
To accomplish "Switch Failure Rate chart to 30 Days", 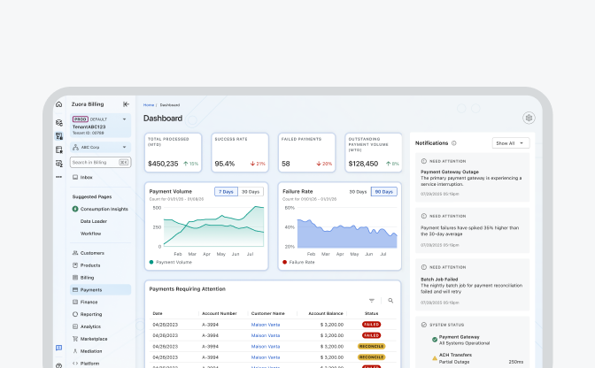I will pyautogui.click(x=358, y=191).
